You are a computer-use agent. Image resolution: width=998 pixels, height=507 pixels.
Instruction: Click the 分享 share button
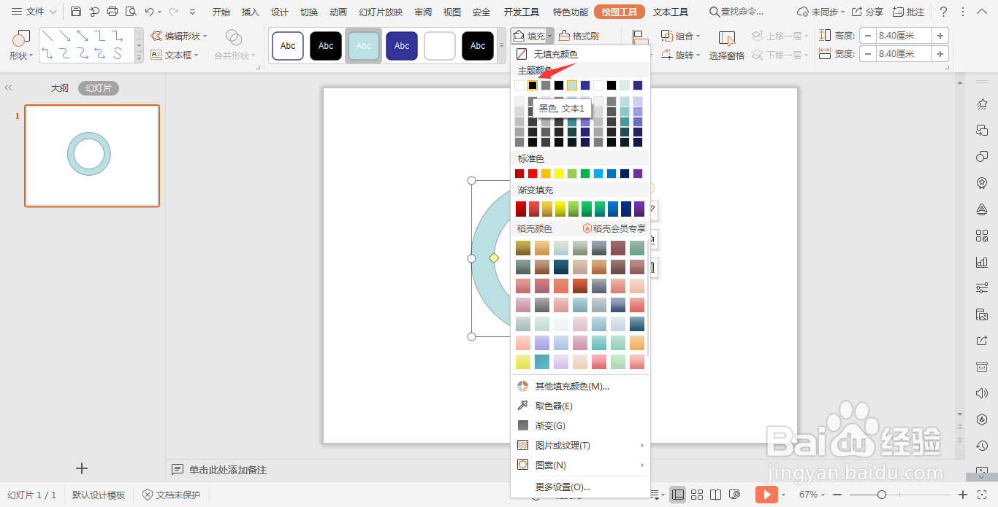click(867, 12)
